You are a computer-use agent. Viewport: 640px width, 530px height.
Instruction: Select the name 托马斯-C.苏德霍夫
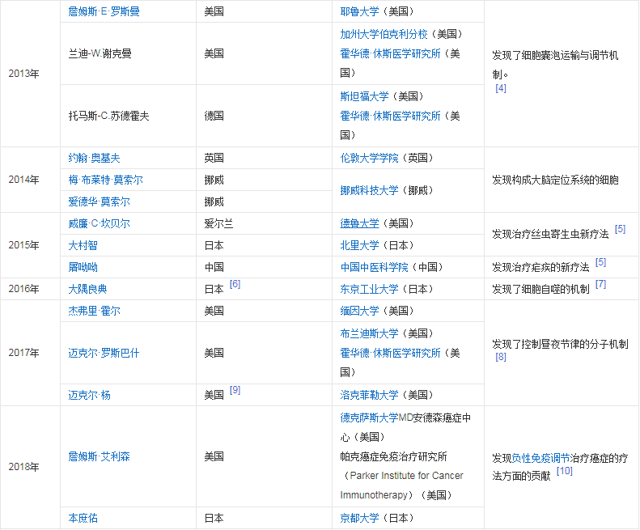(x=108, y=116)
